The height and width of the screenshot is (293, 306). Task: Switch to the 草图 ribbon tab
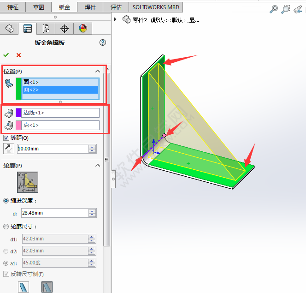[39, 7]
